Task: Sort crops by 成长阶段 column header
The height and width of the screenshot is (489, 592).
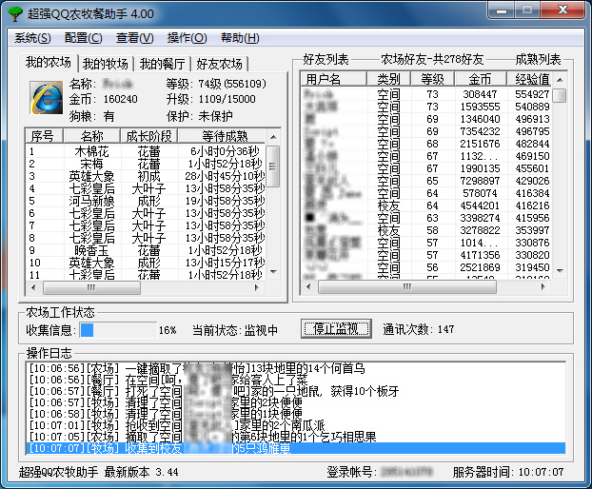Action: pyautogui.click(x=149, y=135)
